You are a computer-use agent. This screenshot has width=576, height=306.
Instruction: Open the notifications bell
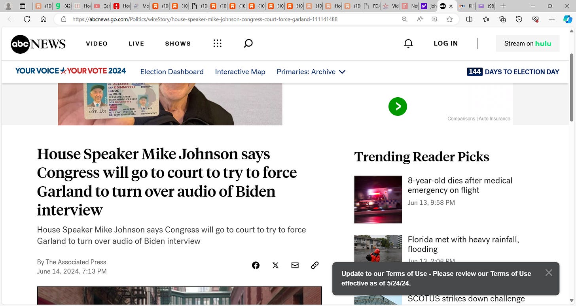(408, 43)
